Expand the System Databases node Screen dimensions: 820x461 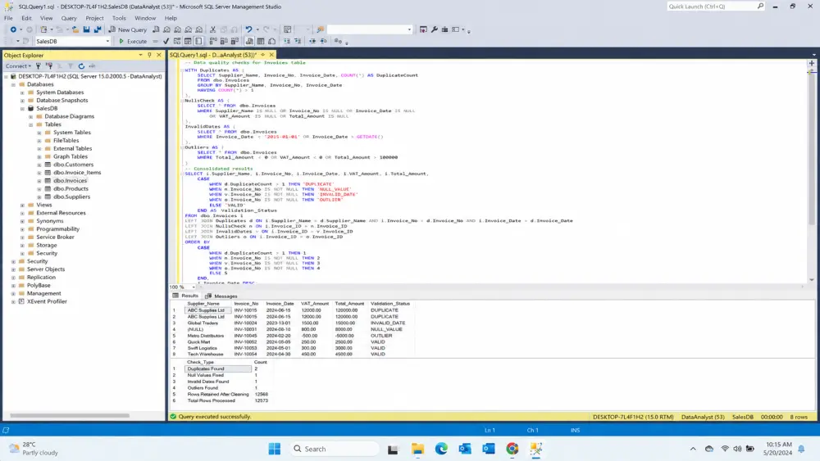22,93
